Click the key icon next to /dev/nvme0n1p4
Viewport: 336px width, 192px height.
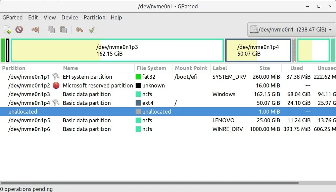point(56,103)
